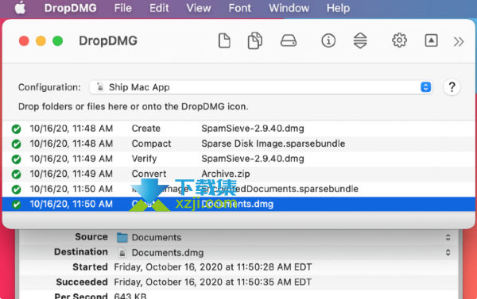Click green success icon on Create row

[x=16, y=129]
